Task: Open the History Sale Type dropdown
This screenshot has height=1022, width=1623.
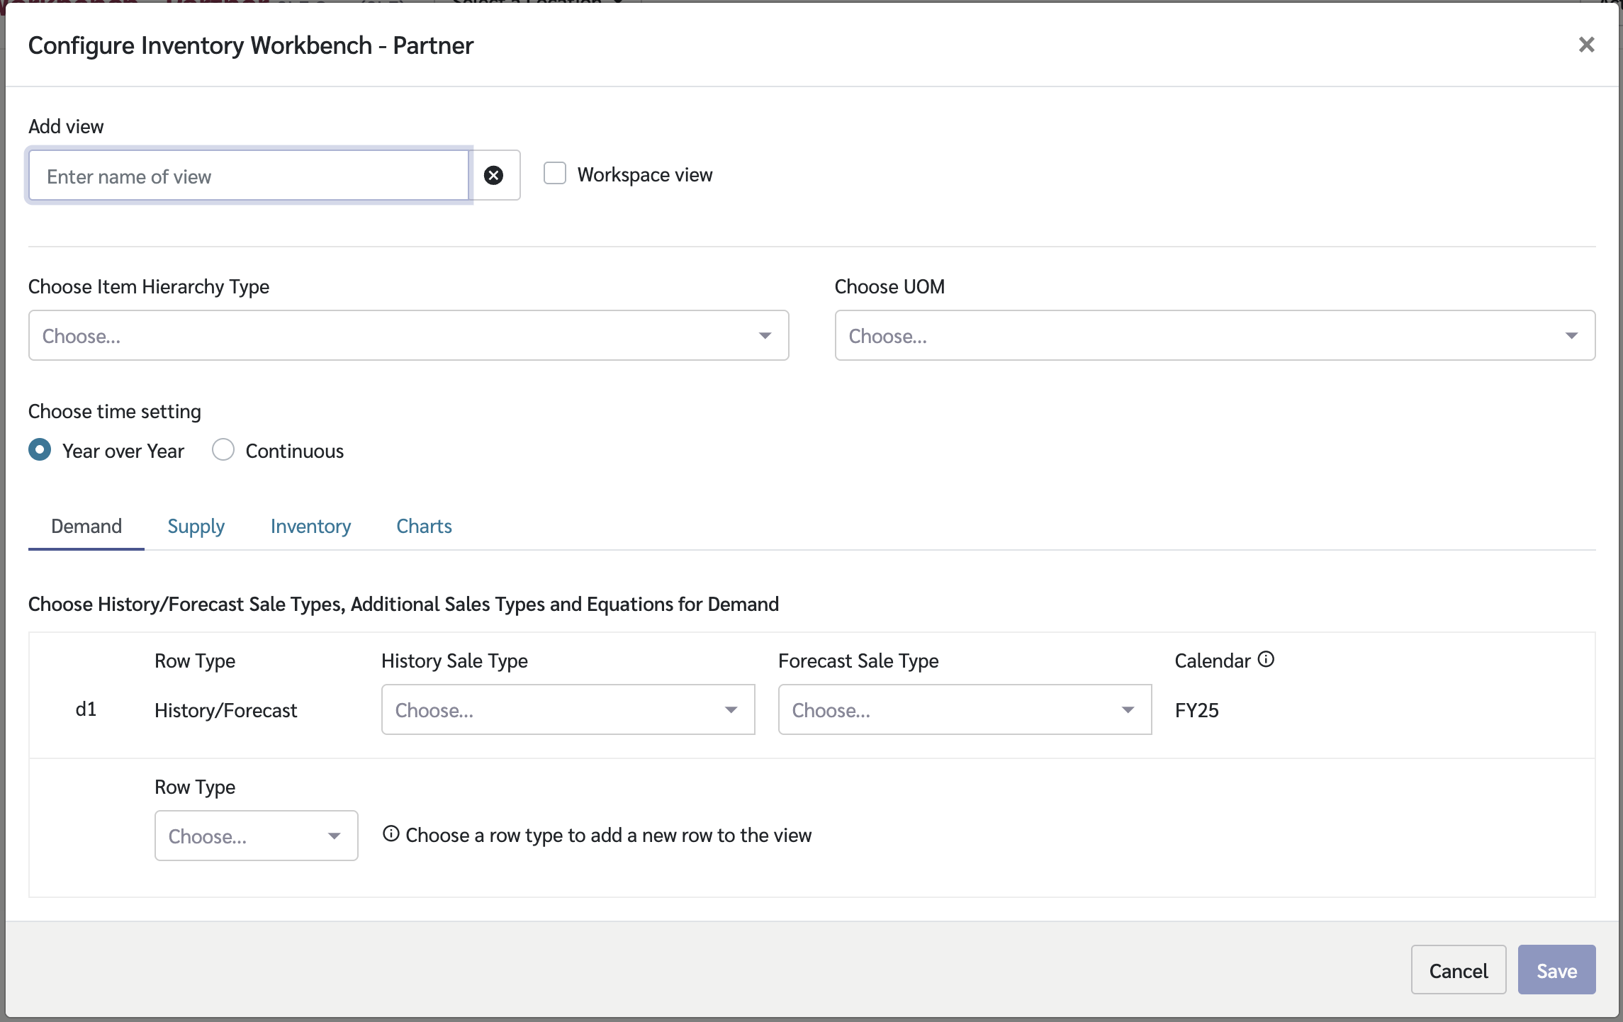Action: [568, 709]
